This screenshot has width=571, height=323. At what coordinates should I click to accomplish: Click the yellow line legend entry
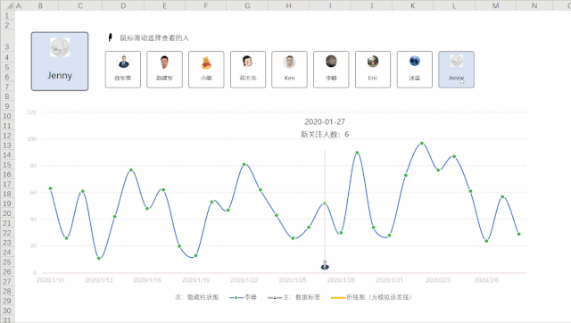pos(371,297)
